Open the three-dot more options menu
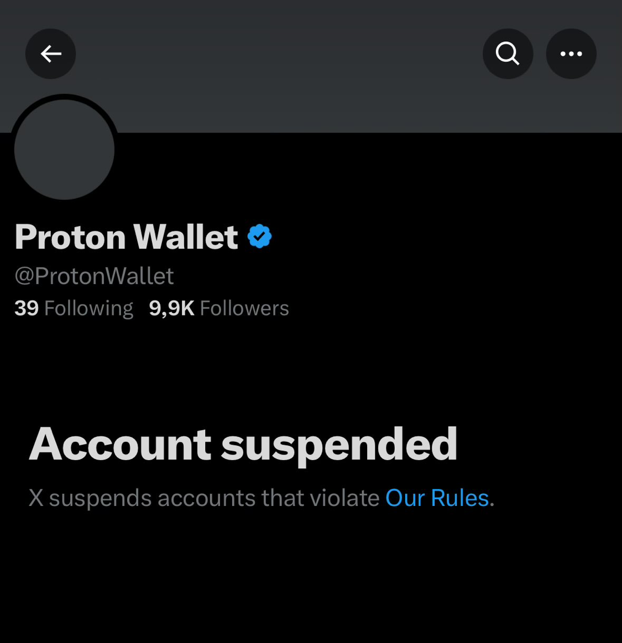The image size is (622, 643). coord(571,54)
